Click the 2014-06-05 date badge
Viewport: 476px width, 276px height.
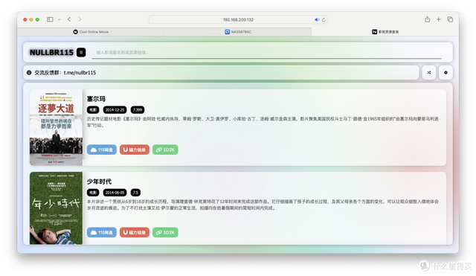pos(115,193)
